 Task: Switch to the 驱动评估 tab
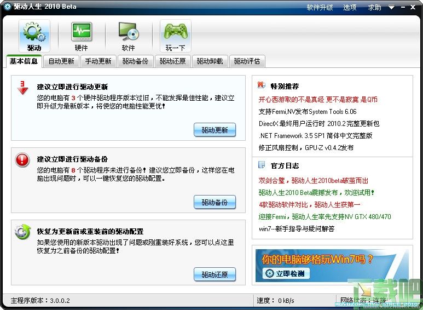pos(247,61)
